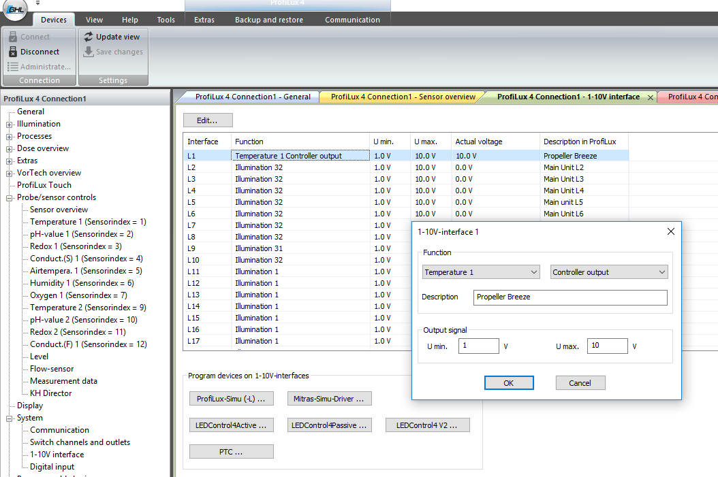Image resolution: width=718 pixels, height=477 pixels.
Task: Expand the Processes tree node
Action: [9, 137]
